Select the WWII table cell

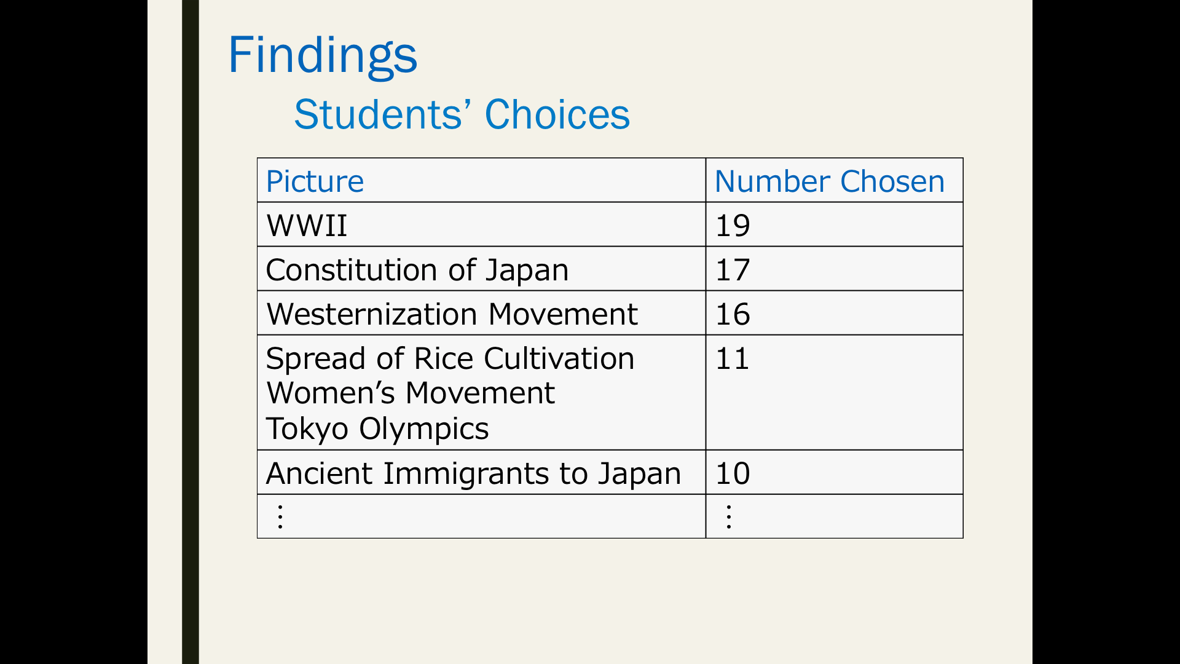481,225
